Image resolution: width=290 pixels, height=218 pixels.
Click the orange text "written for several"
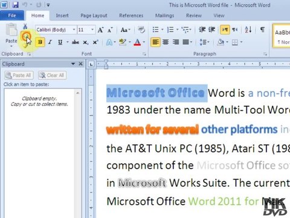(x=152, y=130)
